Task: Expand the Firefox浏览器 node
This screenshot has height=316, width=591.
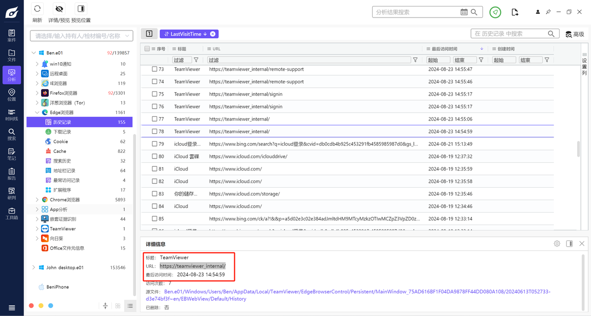Action: pos(37,93)
